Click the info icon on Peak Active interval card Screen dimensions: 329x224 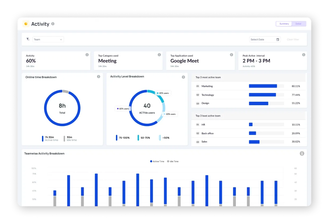click(x=304, y=55)
